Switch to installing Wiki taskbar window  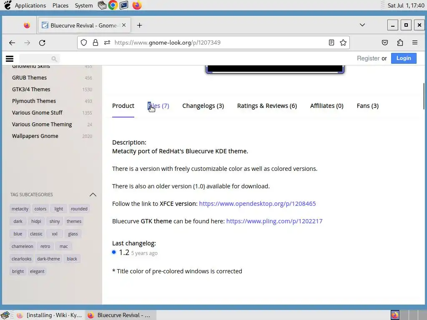(x=49, y=315)
